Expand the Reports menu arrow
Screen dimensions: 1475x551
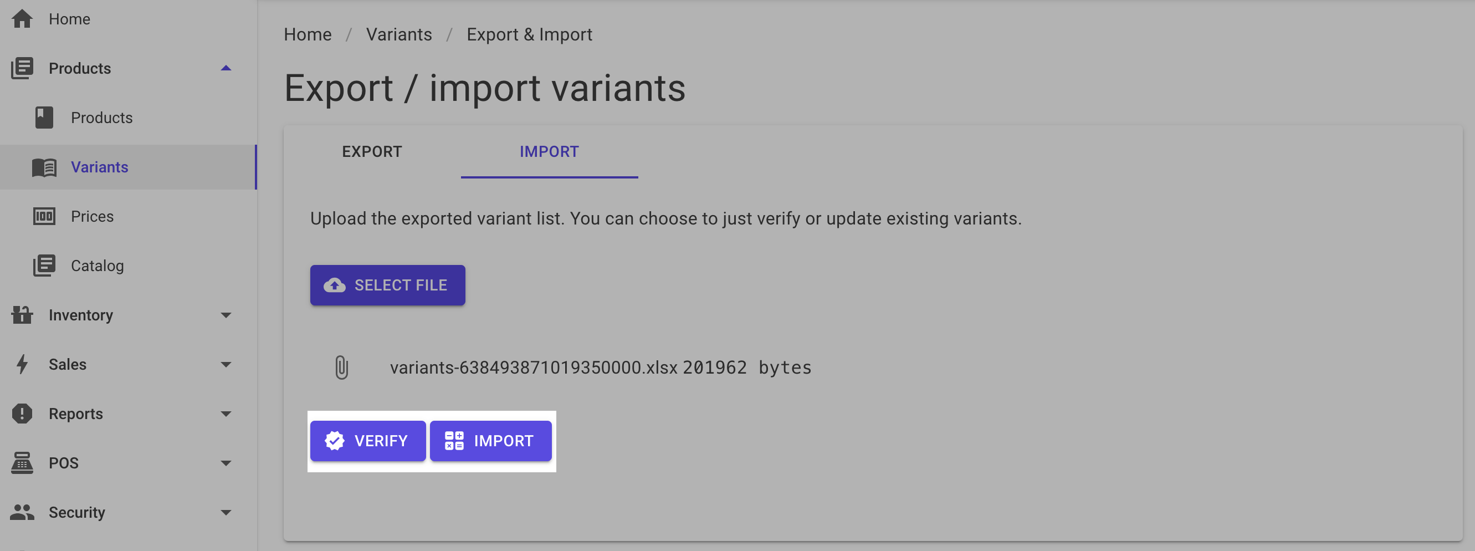(x=226, y=414)
